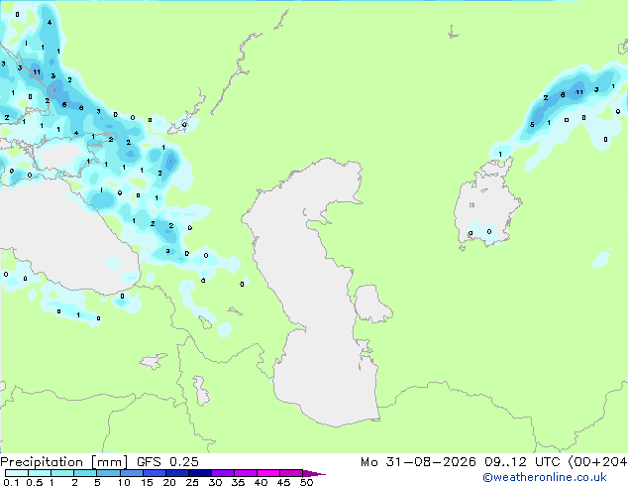Click the 10–15 mm legend color swatch

[131, 473]
